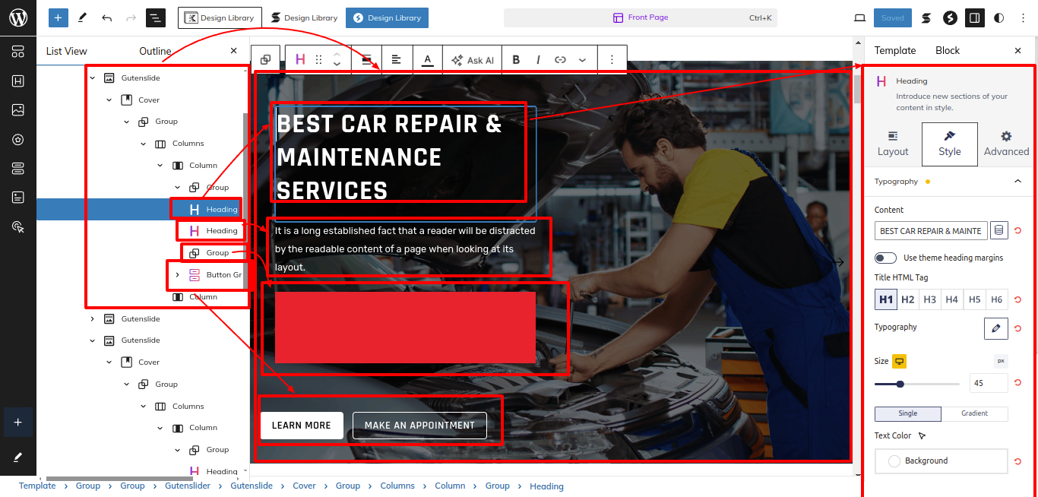Screen dimensions: 1038x497
Task: Click the MAKE AN APPOINTMENT button
Action: pos(419,426)
